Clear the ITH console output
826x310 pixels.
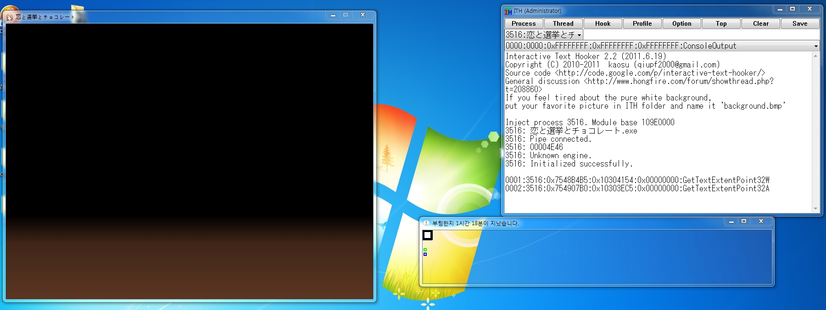point(760,23)
